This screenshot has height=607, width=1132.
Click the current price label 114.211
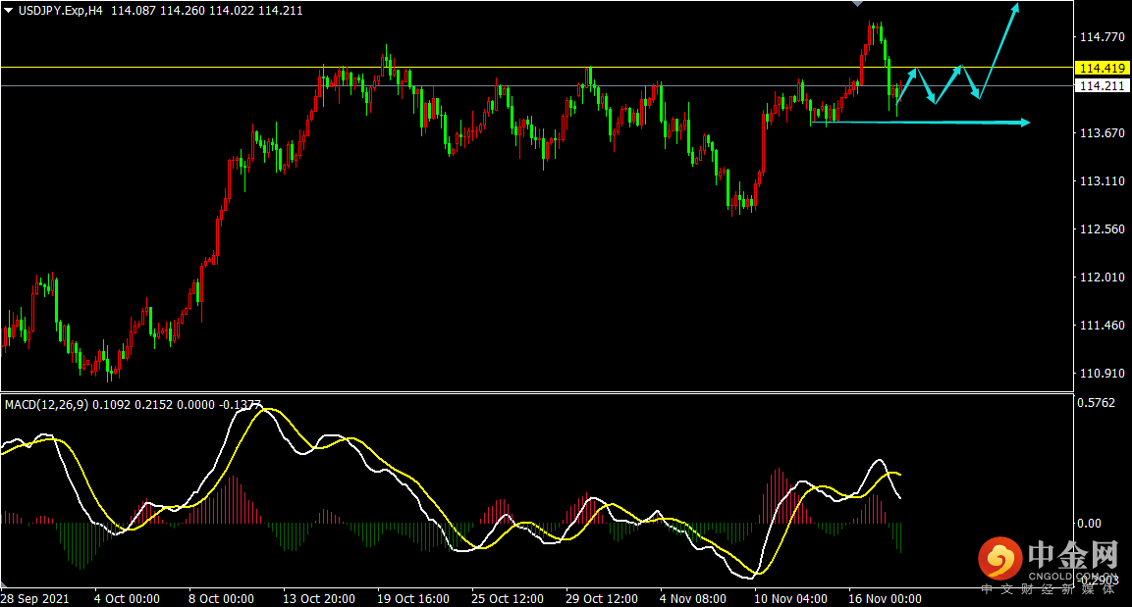(x=1102, y=85)
